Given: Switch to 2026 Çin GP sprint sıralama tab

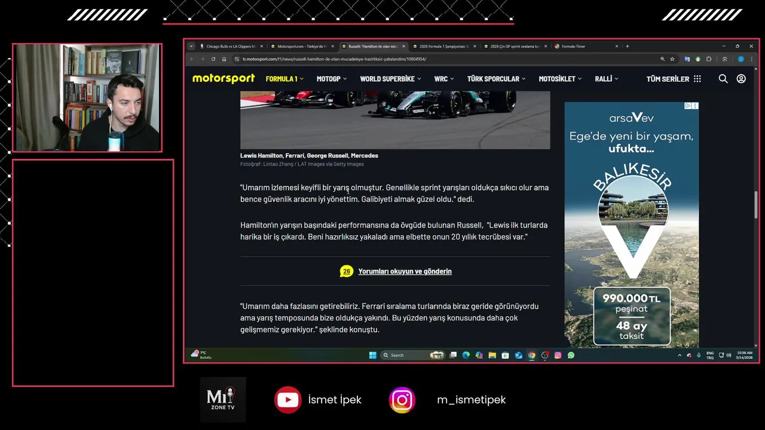Looking at the screenshot, I should (x=515, y=46).
